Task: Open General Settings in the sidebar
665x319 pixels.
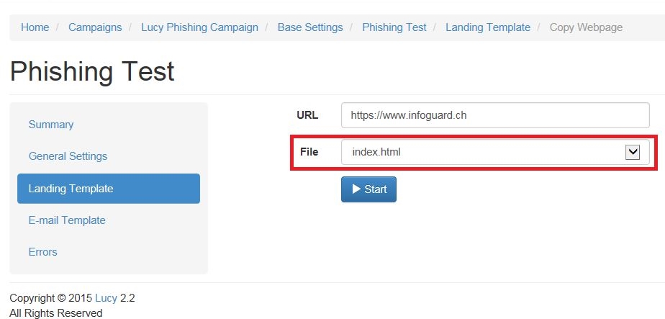Action: click(68, 156)
